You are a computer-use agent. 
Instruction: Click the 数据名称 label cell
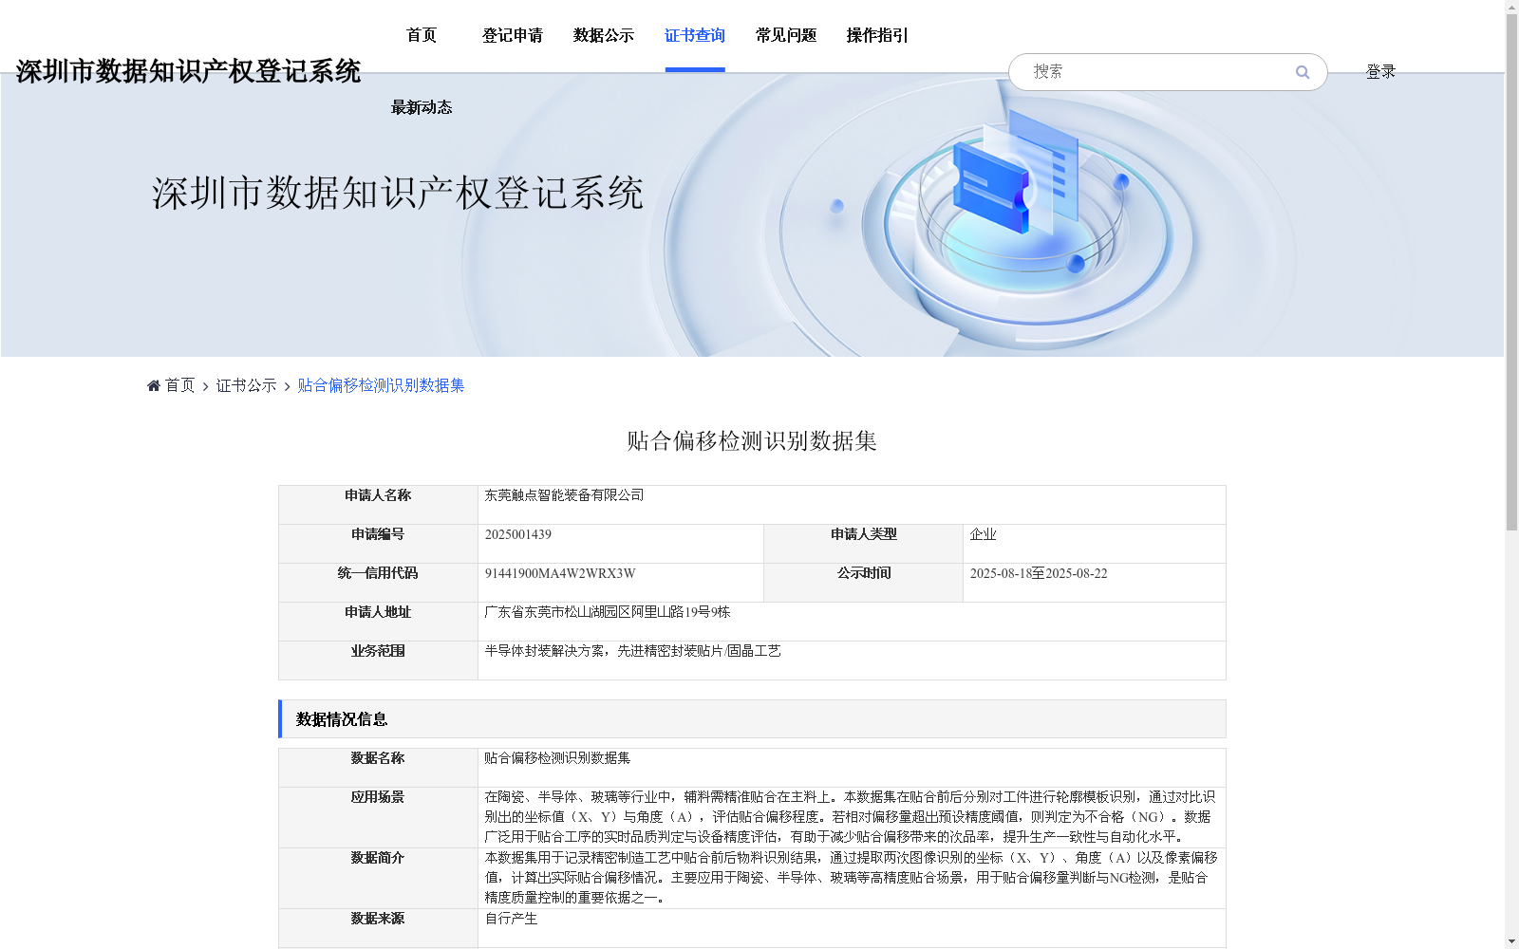pyautogui.click(x=378, y=768)
